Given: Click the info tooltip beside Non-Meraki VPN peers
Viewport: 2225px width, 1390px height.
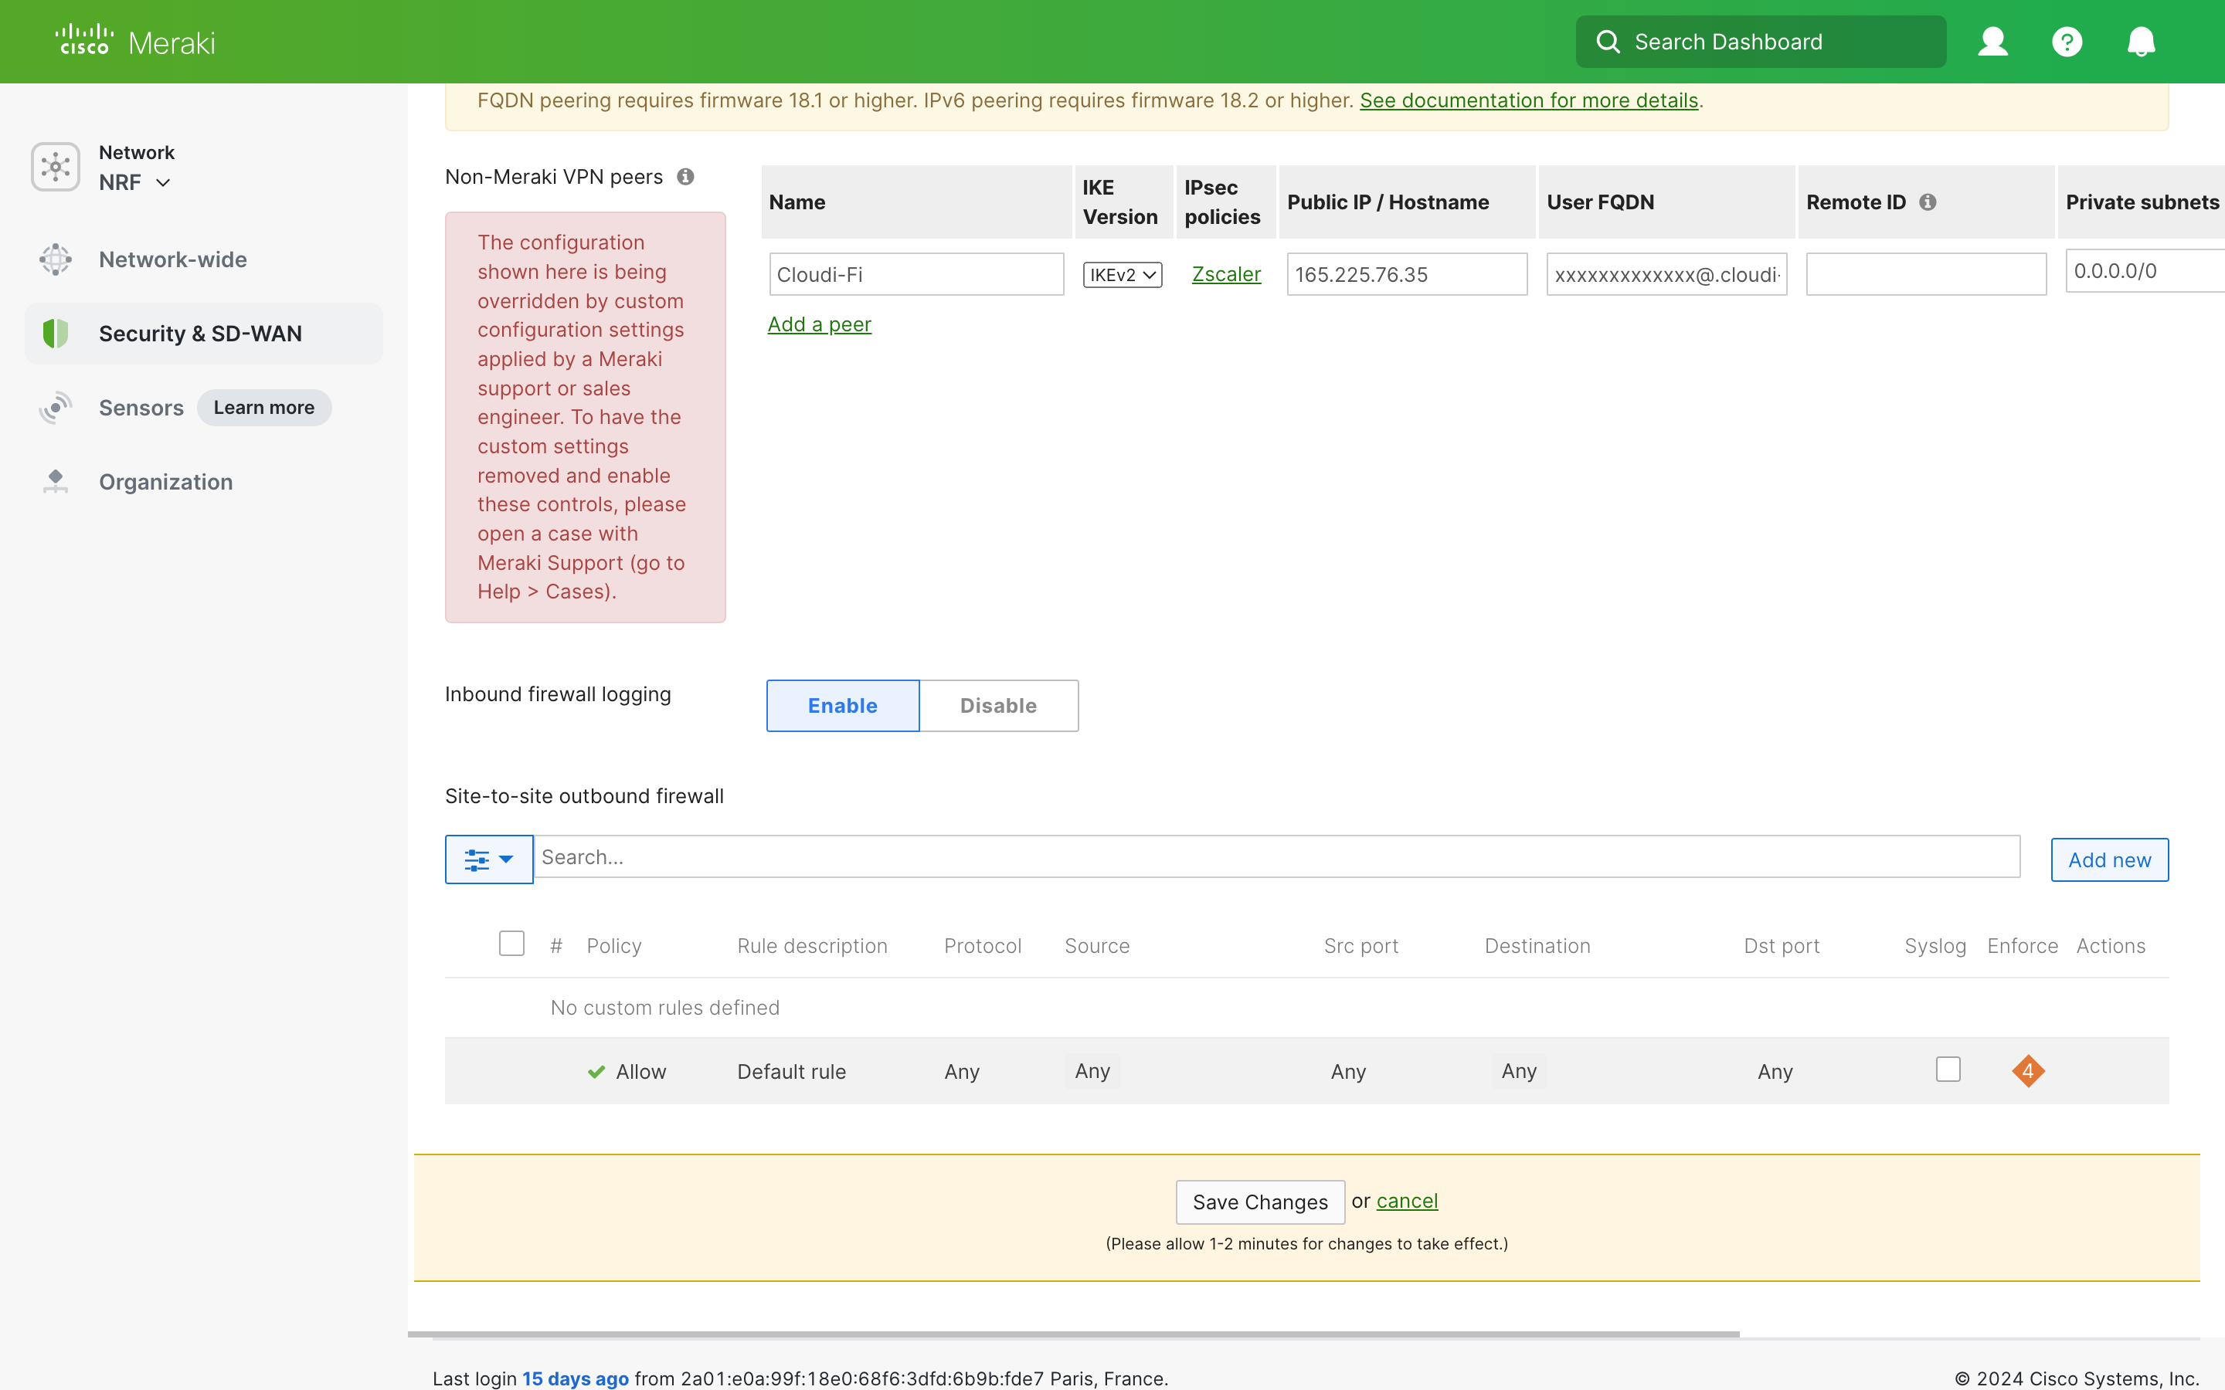Looking at the screenshot, I should [x=684, y=177].
